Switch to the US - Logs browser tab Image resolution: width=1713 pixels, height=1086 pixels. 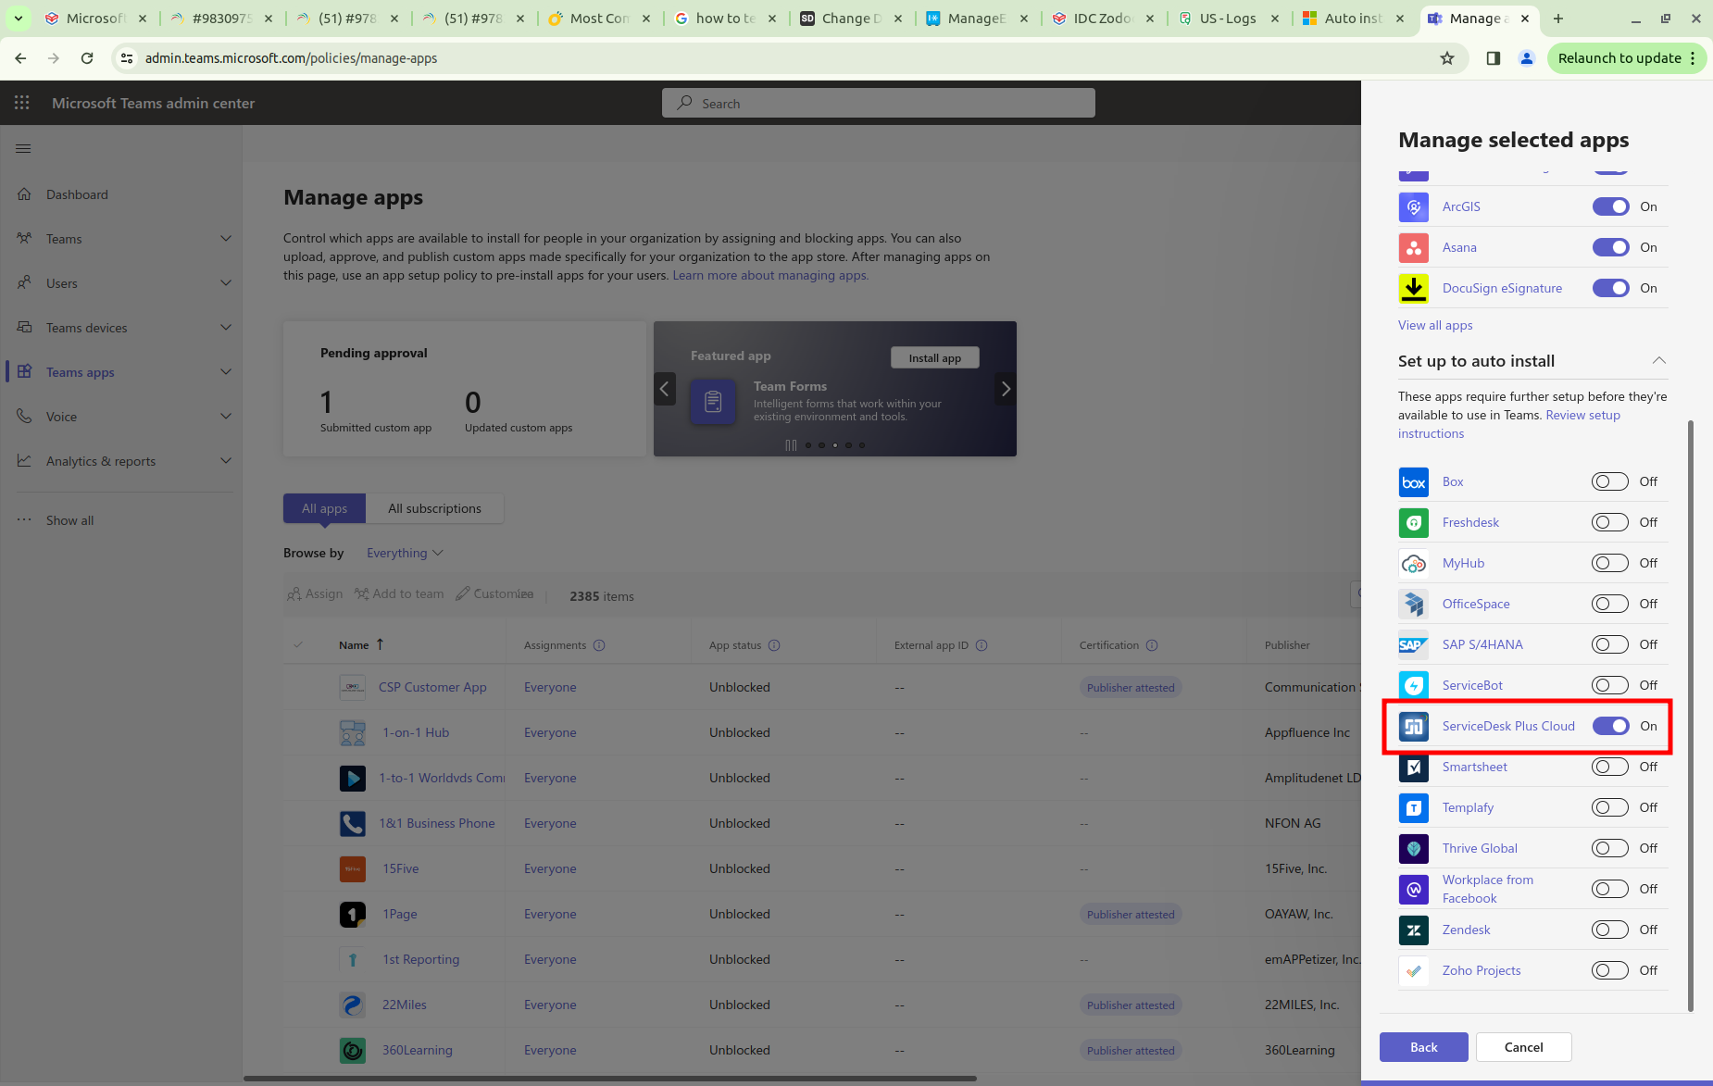point(1229,19)
